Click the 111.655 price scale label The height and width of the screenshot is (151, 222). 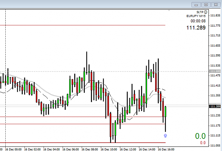215,45
